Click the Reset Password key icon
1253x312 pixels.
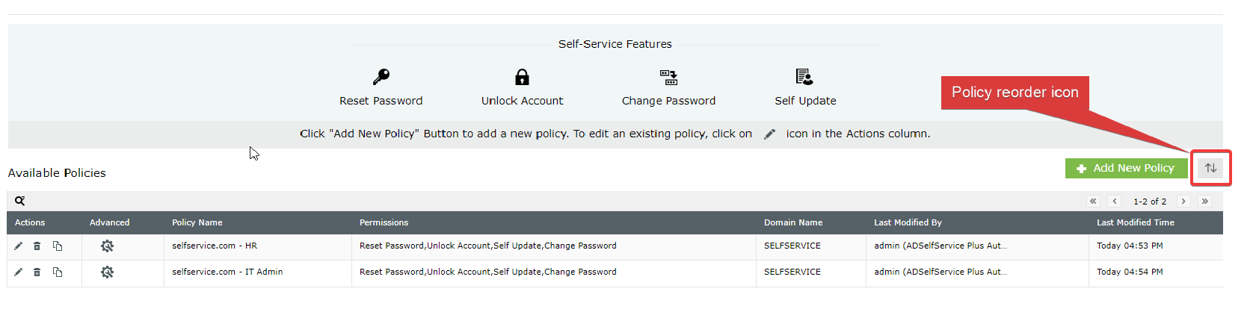[x=381, y=77]
